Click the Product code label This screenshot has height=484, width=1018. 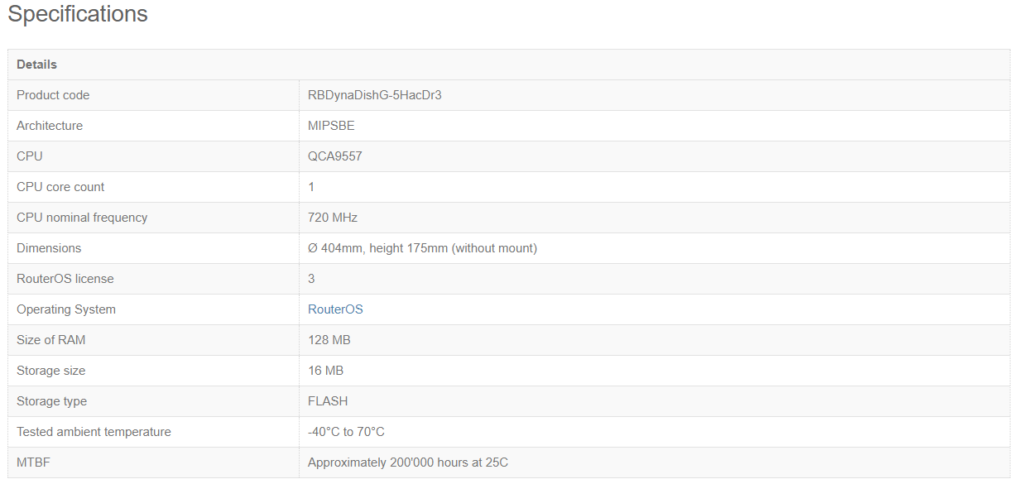click(53, 95)
